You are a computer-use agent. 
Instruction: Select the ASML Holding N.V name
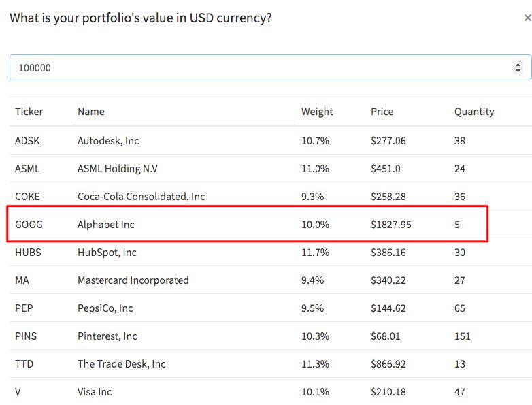118,169
